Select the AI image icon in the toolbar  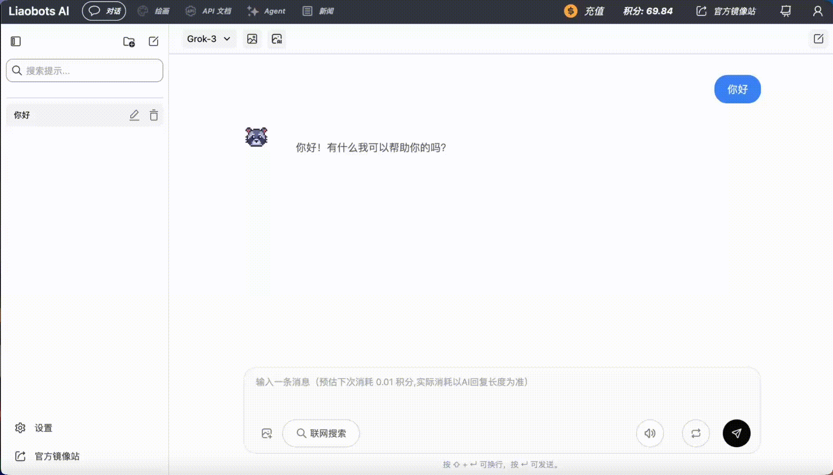pos(276,39)
